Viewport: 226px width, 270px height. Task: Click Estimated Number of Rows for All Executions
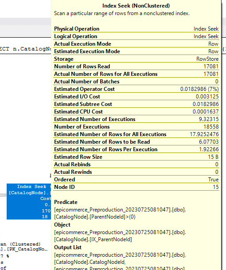(110, 134)
